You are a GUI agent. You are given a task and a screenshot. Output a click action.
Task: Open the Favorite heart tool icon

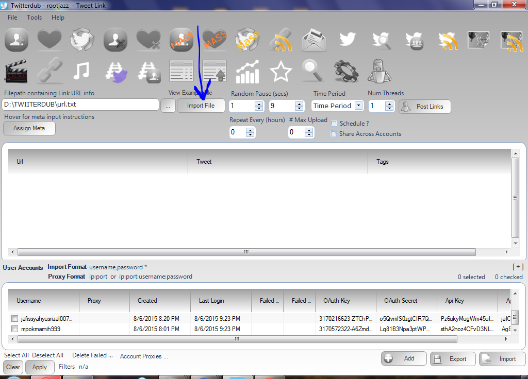(x=49, y=40)
